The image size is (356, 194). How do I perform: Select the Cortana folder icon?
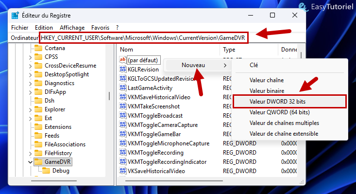click(38, 48)
